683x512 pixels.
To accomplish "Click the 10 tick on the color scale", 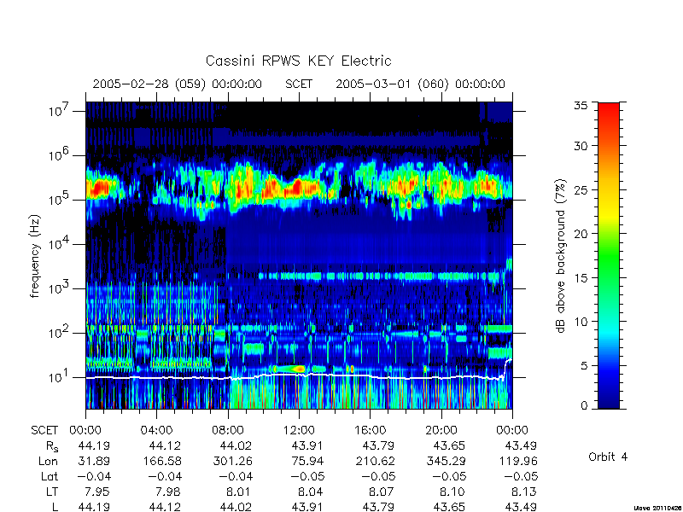I will 581,322.
